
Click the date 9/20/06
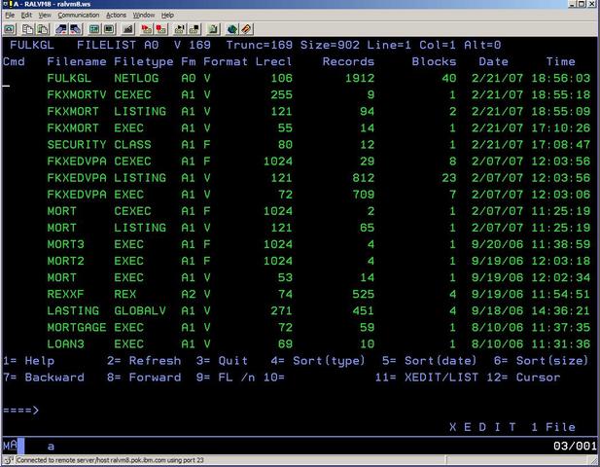coord(497,244)
